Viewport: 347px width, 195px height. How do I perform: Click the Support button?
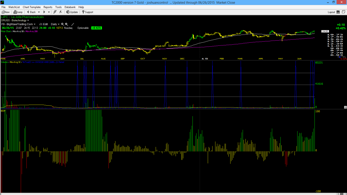(87, 12)
